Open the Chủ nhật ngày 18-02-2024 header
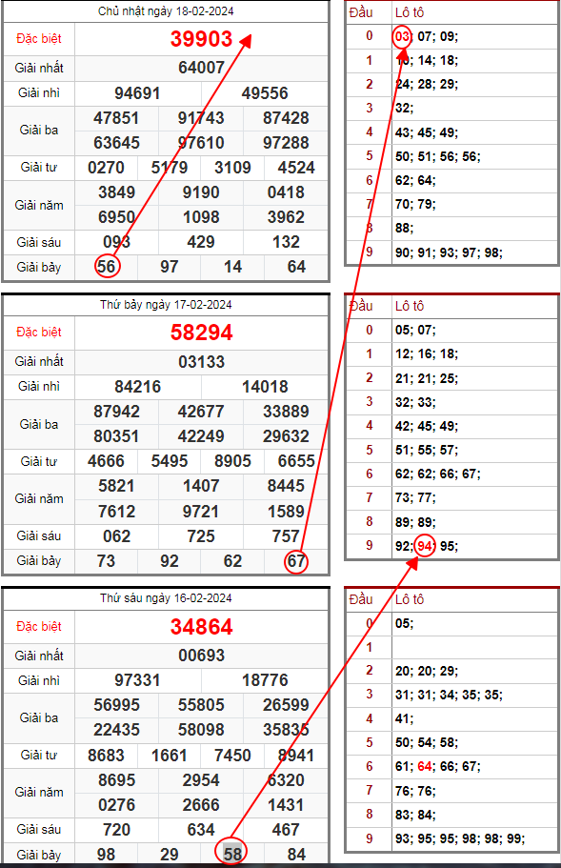The image size is (561, 868). (166, 11)
